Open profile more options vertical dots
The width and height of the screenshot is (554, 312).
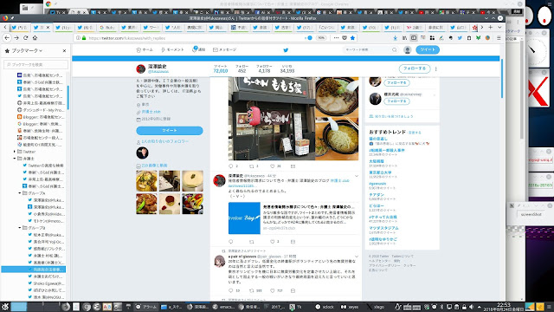pos(436,69)
